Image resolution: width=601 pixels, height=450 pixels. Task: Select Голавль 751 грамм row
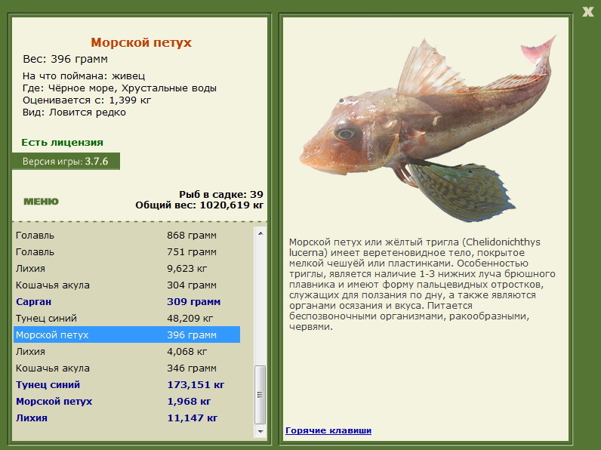[127, 252]
